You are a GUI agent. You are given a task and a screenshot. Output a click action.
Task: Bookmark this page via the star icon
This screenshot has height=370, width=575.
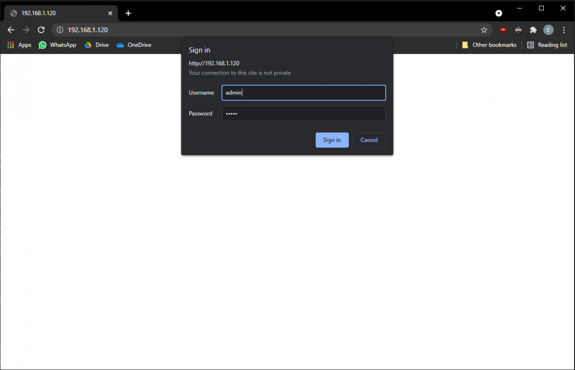click(x=484, y=30)
